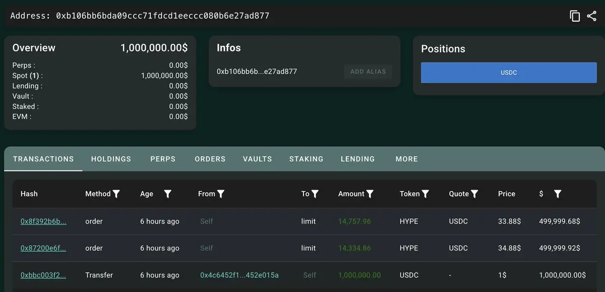Click the Positions panel heading
The height and width of the screenshot is (292, 605).
(x=443, y=49)
